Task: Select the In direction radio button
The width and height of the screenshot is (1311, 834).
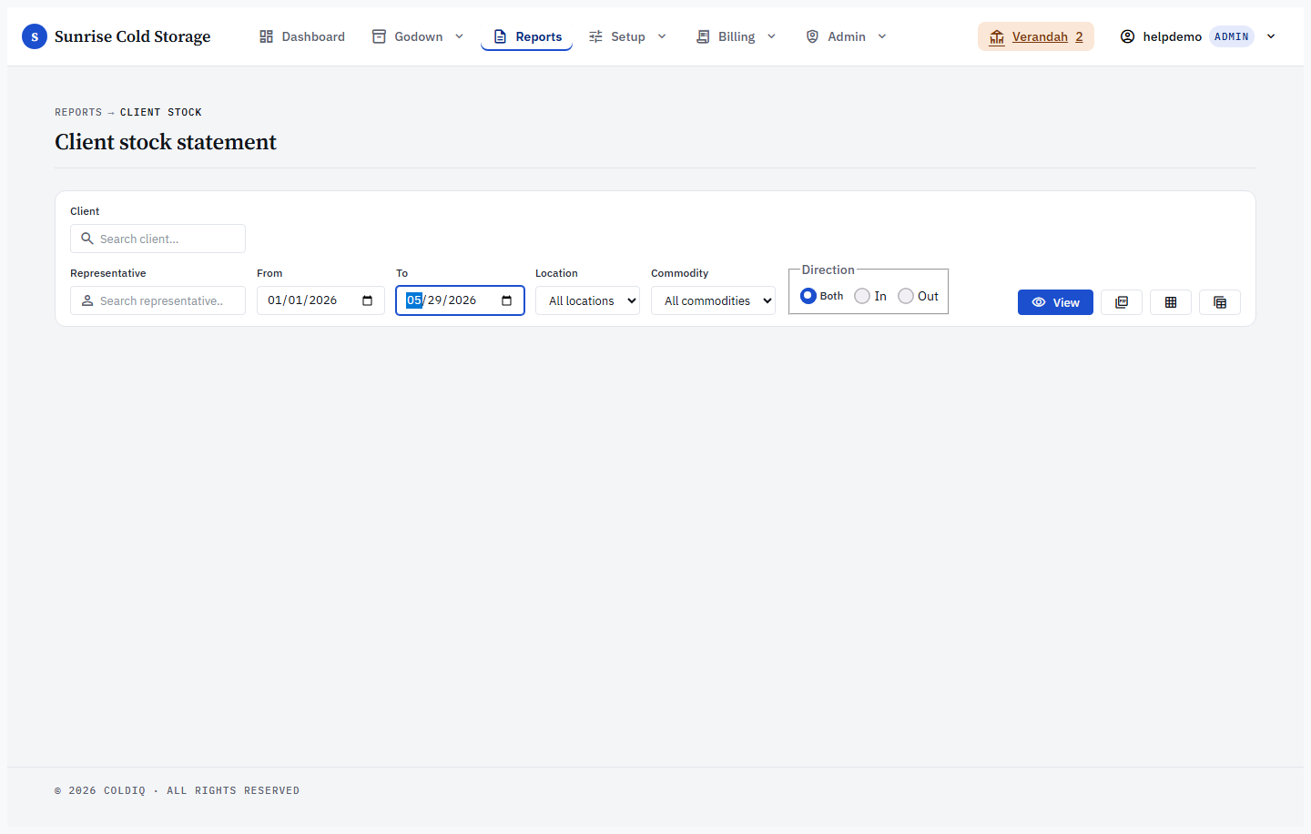Action: point(862,296)
